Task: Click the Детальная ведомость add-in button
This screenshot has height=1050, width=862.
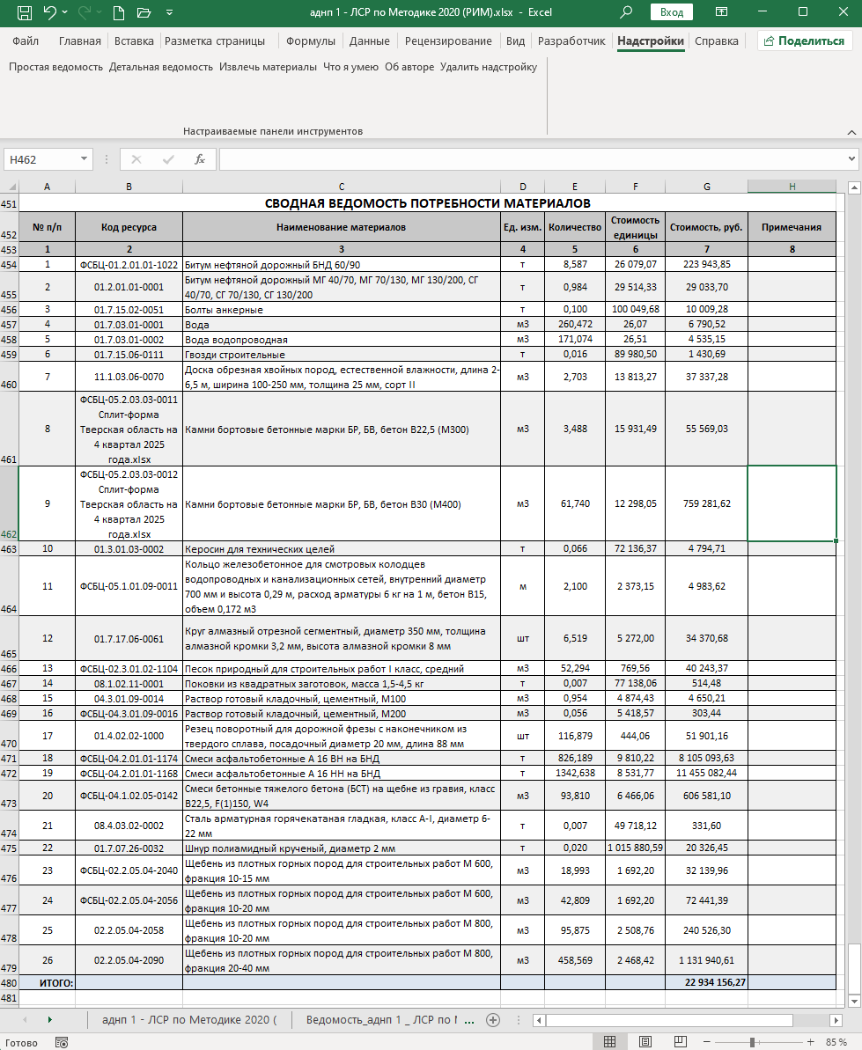Action: [161, 67]
